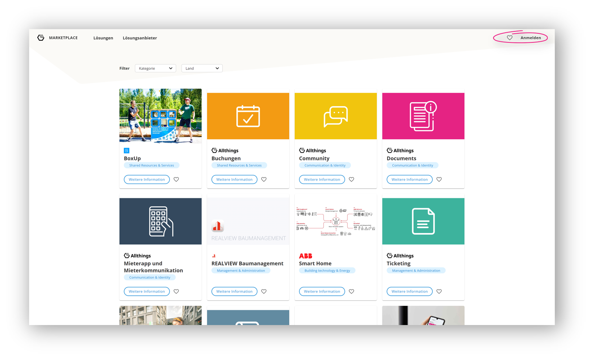Favorite the Smart Home card with heart

click(x=352, y=291)
